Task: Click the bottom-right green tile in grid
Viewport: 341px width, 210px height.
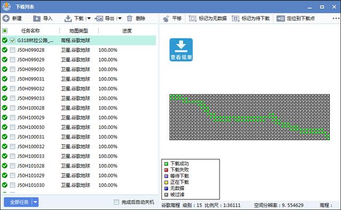Action: 328,139
